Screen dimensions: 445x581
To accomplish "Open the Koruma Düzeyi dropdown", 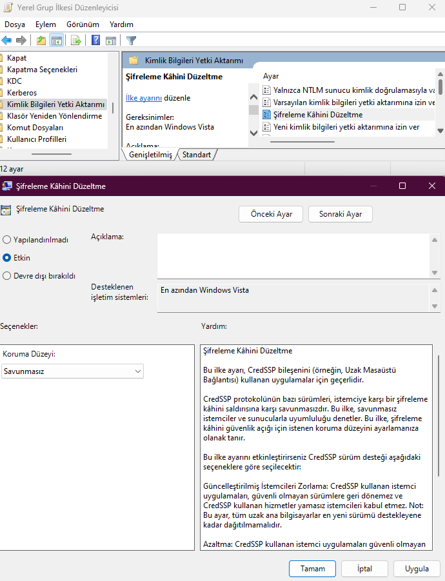I will pyautogui.click(x=72, y=371).
